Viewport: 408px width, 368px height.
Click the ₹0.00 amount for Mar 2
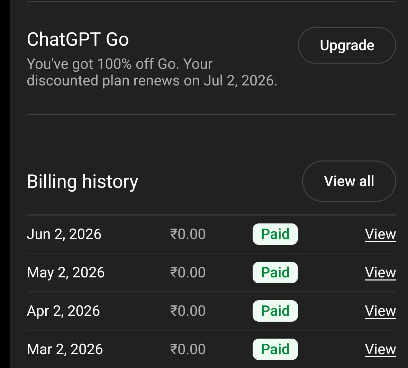tap(188, 349)
